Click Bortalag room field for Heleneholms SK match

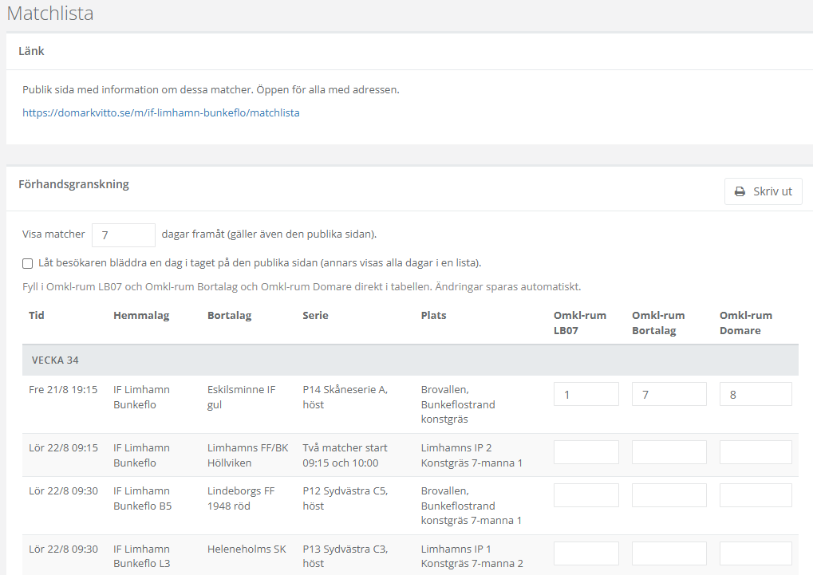(669, 553)
